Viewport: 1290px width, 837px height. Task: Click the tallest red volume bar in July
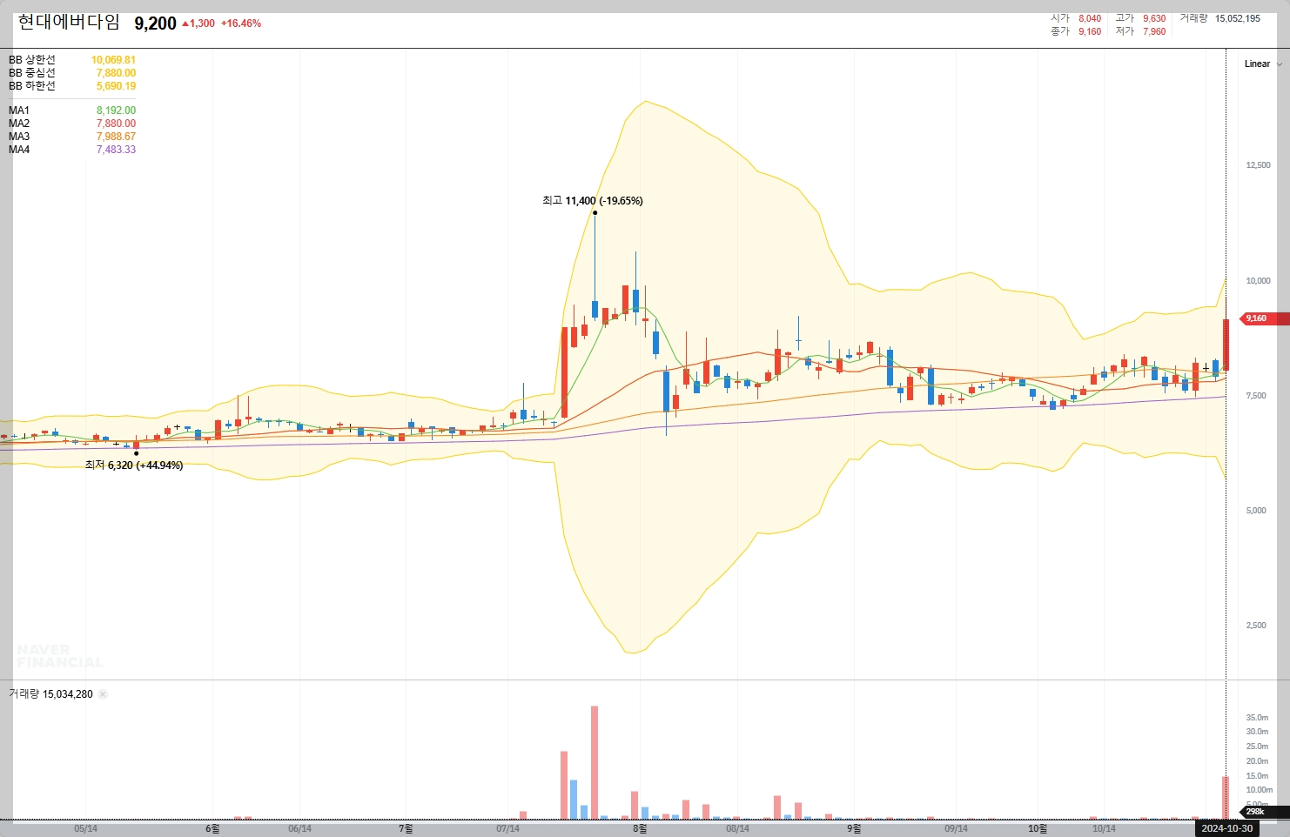(595, 762)
